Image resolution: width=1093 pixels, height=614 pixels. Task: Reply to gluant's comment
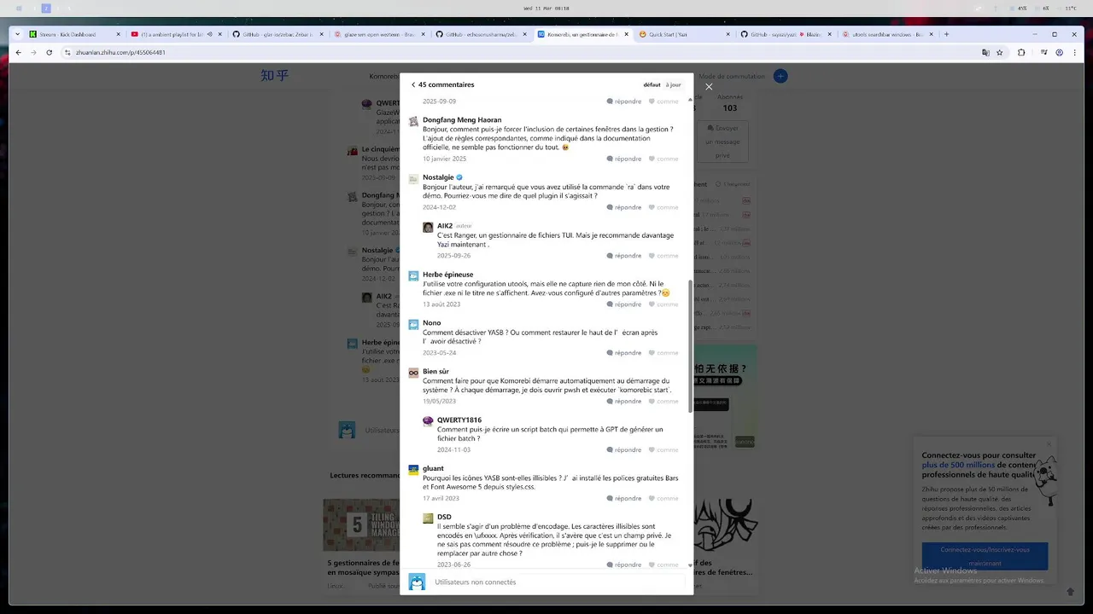[624, 499]
